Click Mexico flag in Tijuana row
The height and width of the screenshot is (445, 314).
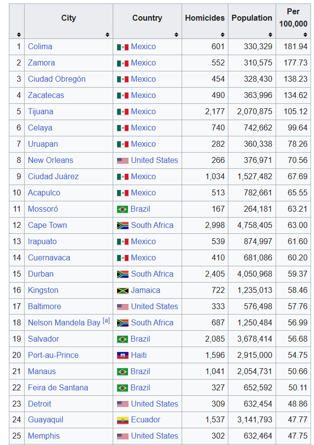(123, 112)
